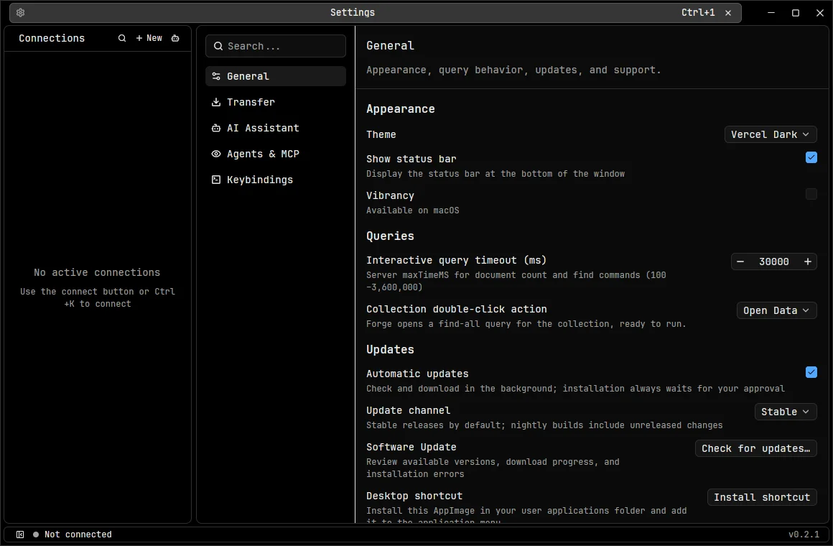Open the Keybindings settings section
833x546 pixels.
click(x=276, y=180)
